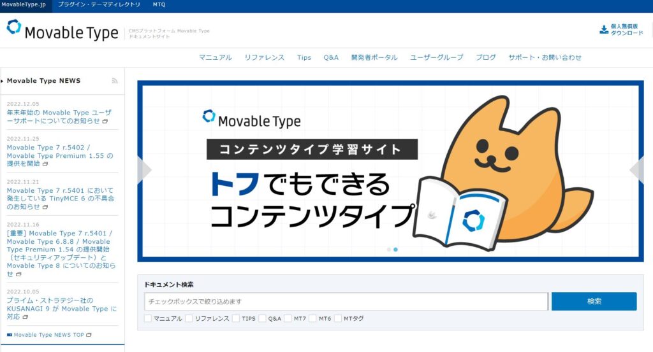Screen dimensions: 653x352
Task: Click the date text 2022.10.05
Action: (23, 292)
